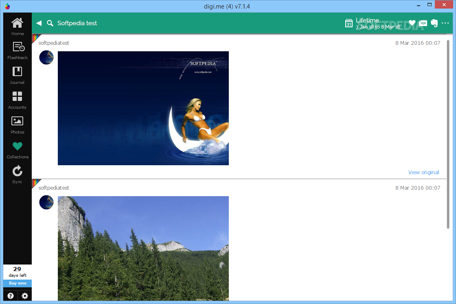Image resolution: width=456 pixels, height=304 pixels.
Task: Click the second post's 8 Mar 2016 00:07 timestamp
Action: click(418, 188)
